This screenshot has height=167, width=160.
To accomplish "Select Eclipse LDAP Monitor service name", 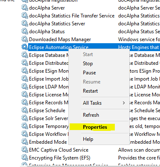I will point(49,87).
